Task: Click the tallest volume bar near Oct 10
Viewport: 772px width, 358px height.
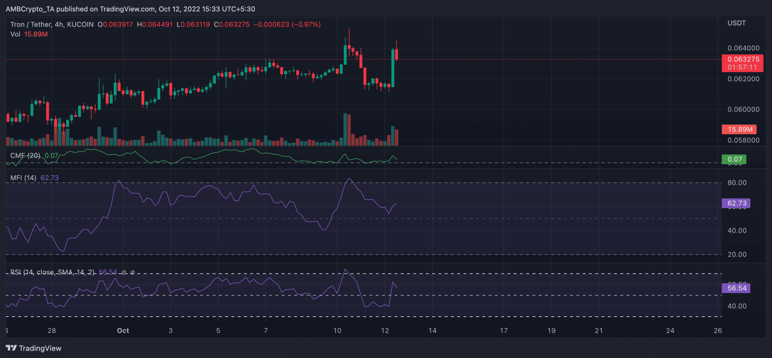Action: pyautogui.click(x=345, y=129)
